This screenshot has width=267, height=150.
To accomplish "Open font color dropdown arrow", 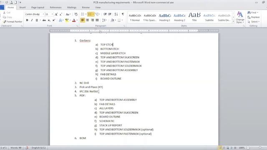I will click(77, 20).
